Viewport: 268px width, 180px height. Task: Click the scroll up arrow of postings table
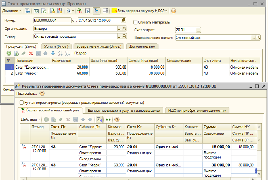[259, 127]
